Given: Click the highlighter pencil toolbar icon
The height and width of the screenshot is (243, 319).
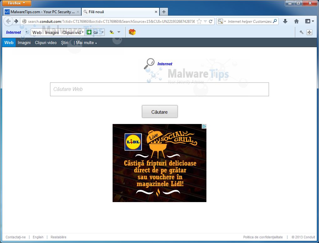Looking at the screenshot, I should click(112, 32).
